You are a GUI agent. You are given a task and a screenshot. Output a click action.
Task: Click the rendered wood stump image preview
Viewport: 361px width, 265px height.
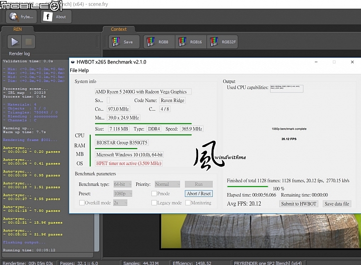pos(261,231)
